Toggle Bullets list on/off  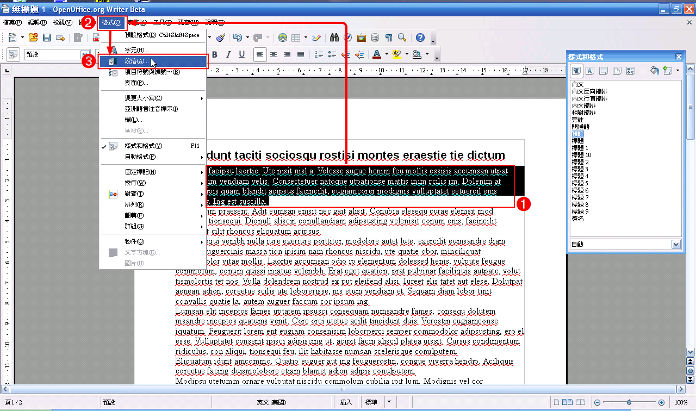point(332,54)
